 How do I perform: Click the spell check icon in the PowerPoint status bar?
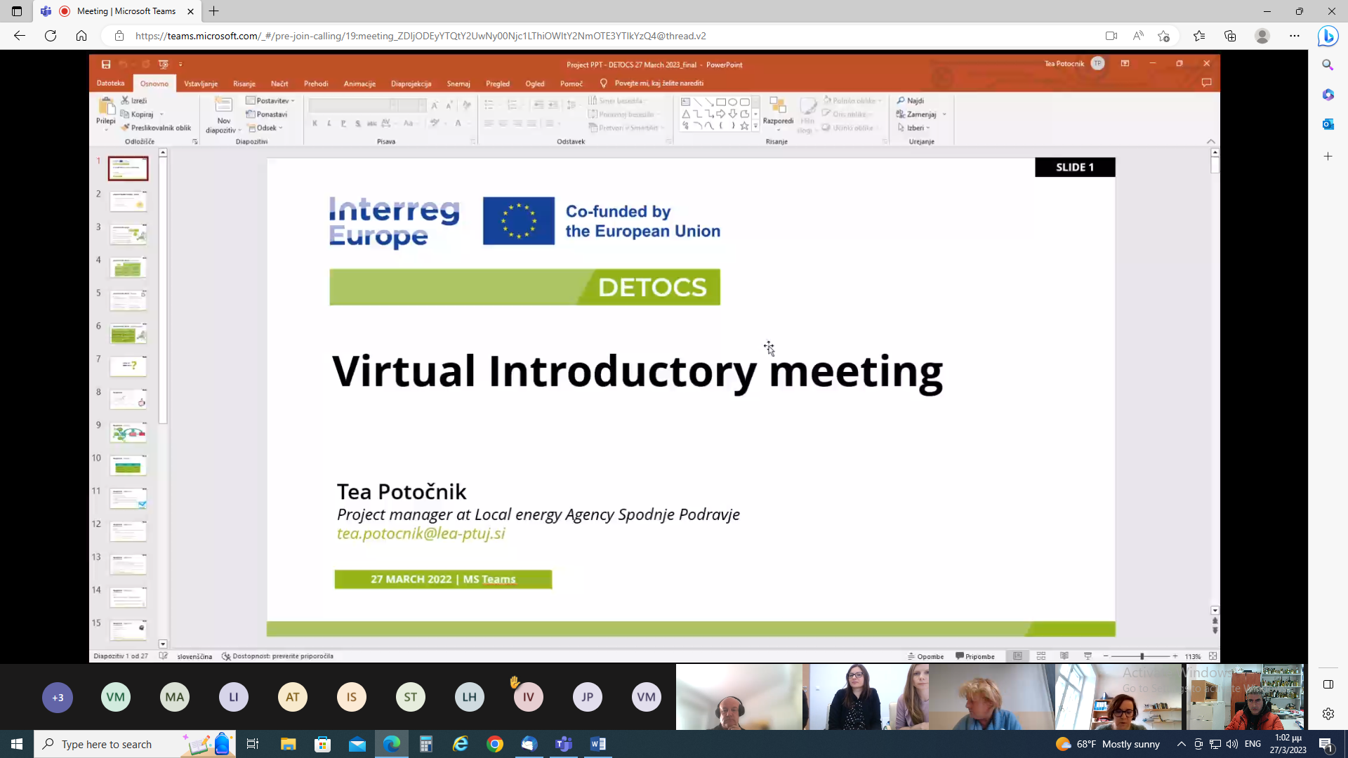click(163, 656)
